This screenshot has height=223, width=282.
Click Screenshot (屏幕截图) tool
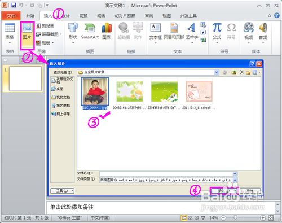pyautogui.click(x=47, y=34)
